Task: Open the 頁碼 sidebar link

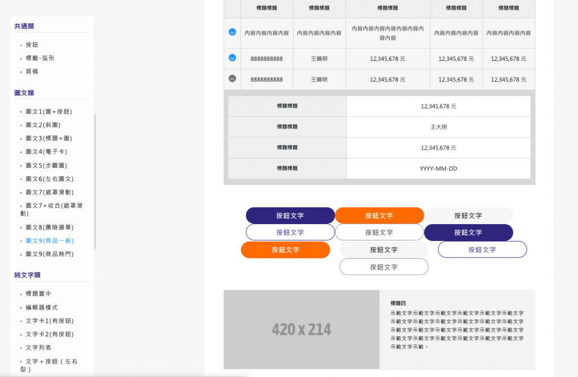Action: 32,72
